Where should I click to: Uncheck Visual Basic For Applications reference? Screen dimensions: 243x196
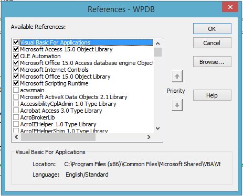pyautogui.click(x=16, y=42)
